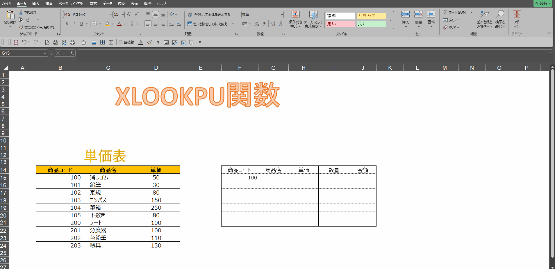Screen dimensions: 555x269
Task: Switch to the 数式 ribbon tab
Action: tap(93, 3)
